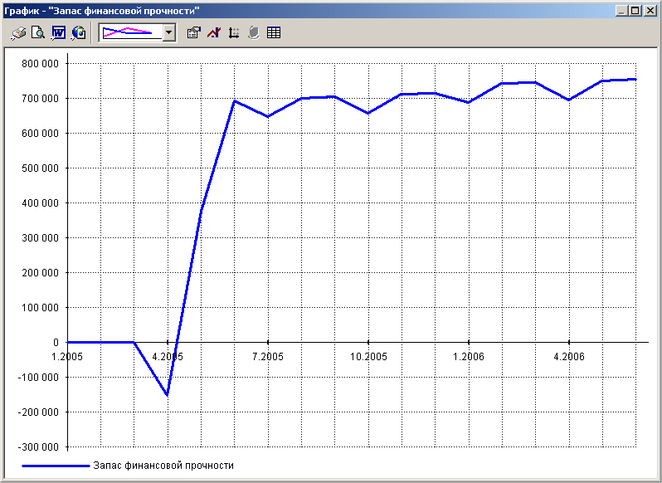662x483 pixels.
Task: Export the chart to web browser
Action: coord(79,32)
